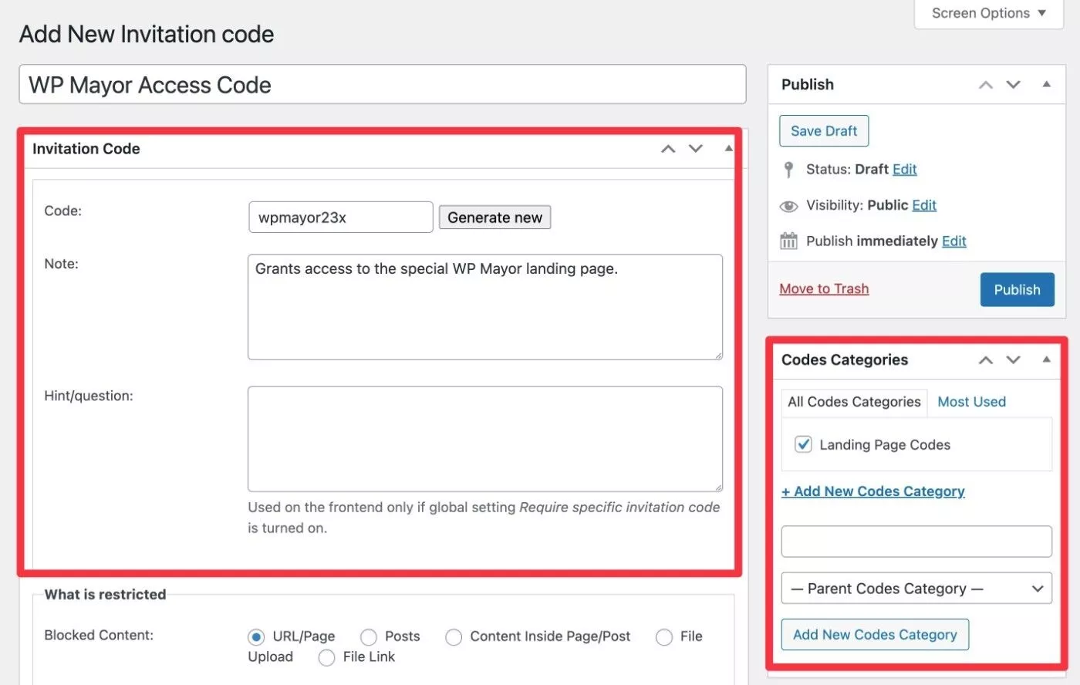The height and width of the screenshot is (685, 1080).
Task: Collapse the Codes Categories panel
Action: 1046,359
